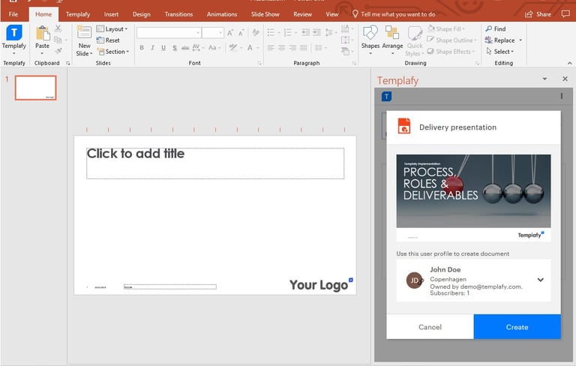The width and height of the screenshot is (576, 366).
Task: Click Find in Editing group
Action: point(496,28)
